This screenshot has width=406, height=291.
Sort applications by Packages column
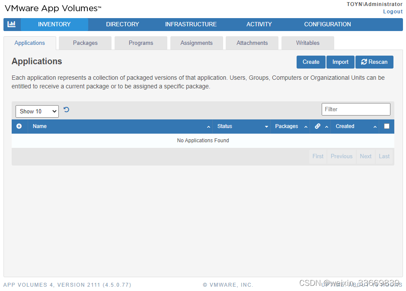290,126
